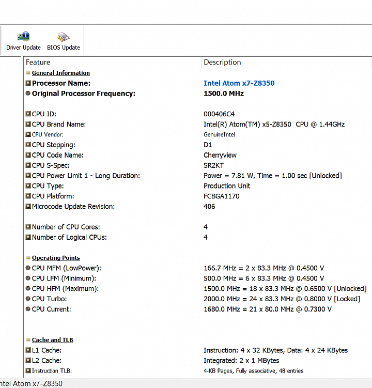Click the CPU Power Limit 1 row icon
Image resolution: width=372 pixels, height=388 pixels.
point(28,176)
